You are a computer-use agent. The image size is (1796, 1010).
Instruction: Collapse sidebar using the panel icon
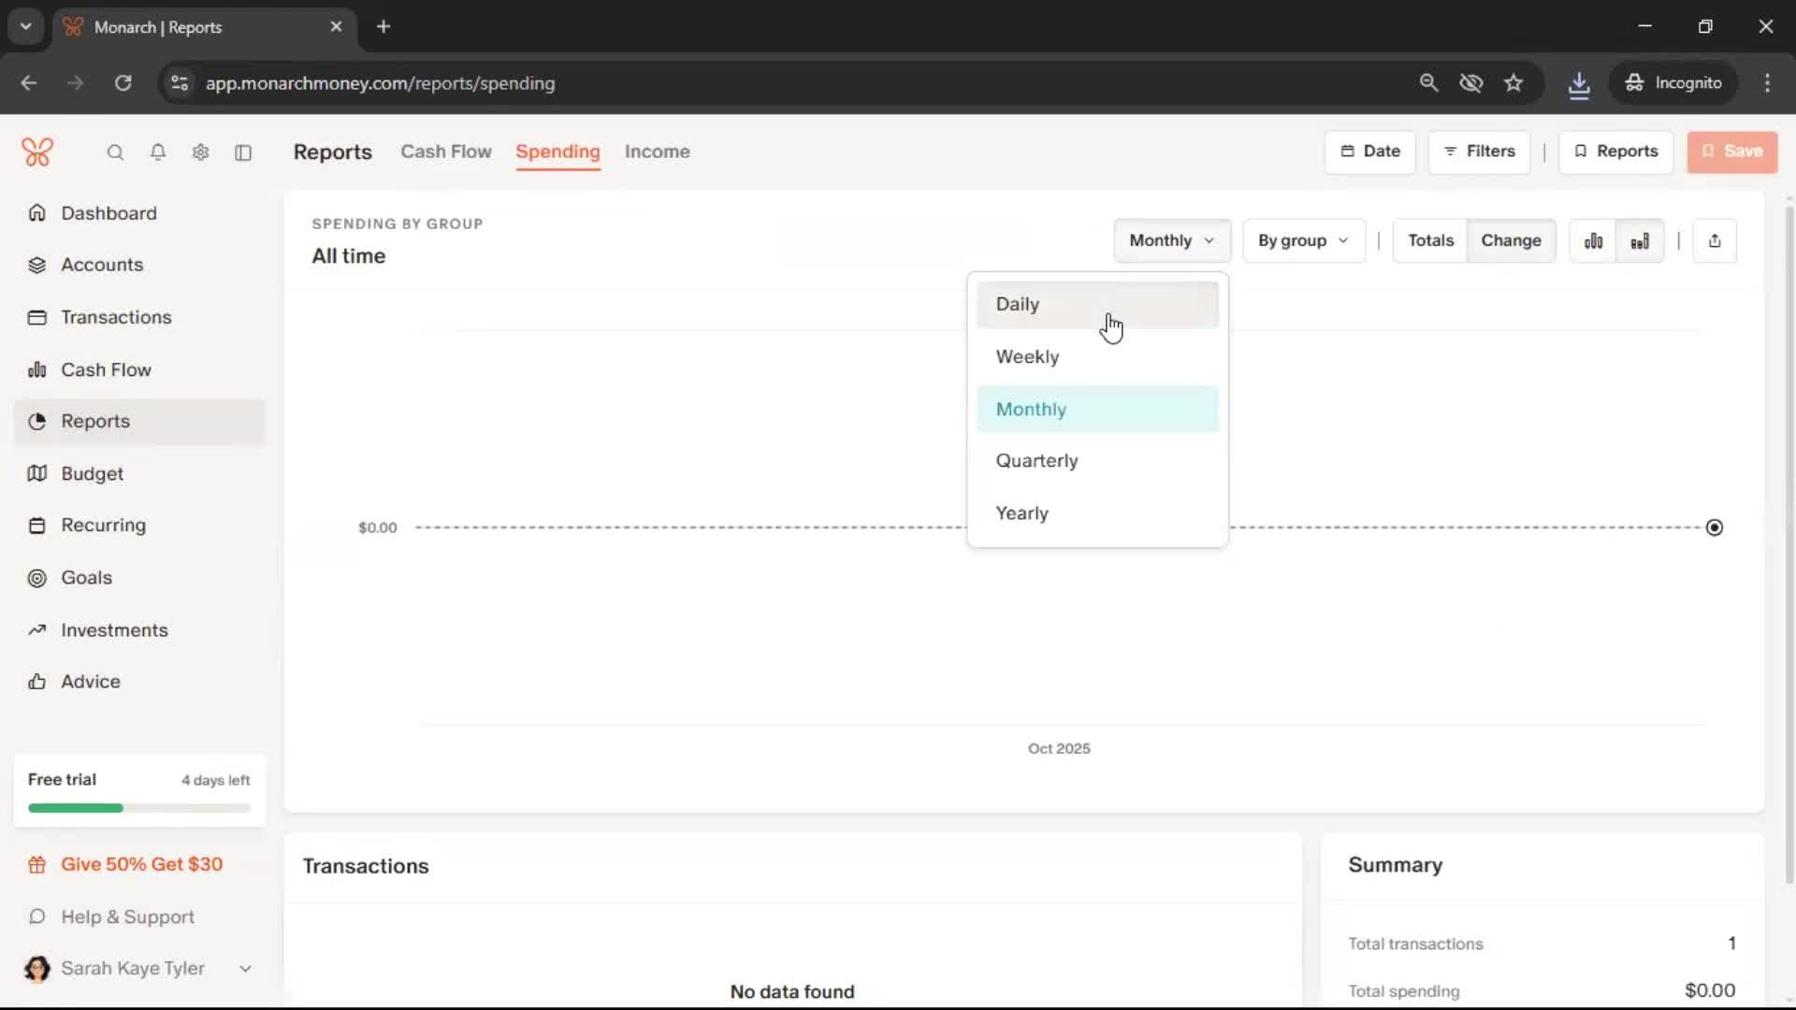click(x=243, y=152)
